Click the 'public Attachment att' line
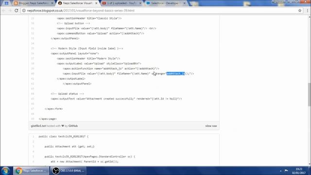Image resolution: width=311 pixels, height=175 pixels. coord(69,147)
